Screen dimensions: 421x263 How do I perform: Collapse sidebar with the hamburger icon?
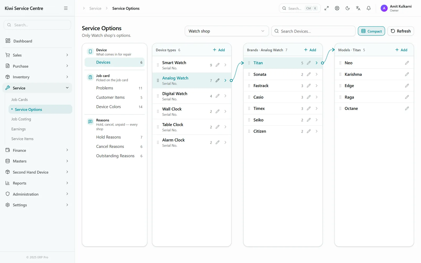66,8
